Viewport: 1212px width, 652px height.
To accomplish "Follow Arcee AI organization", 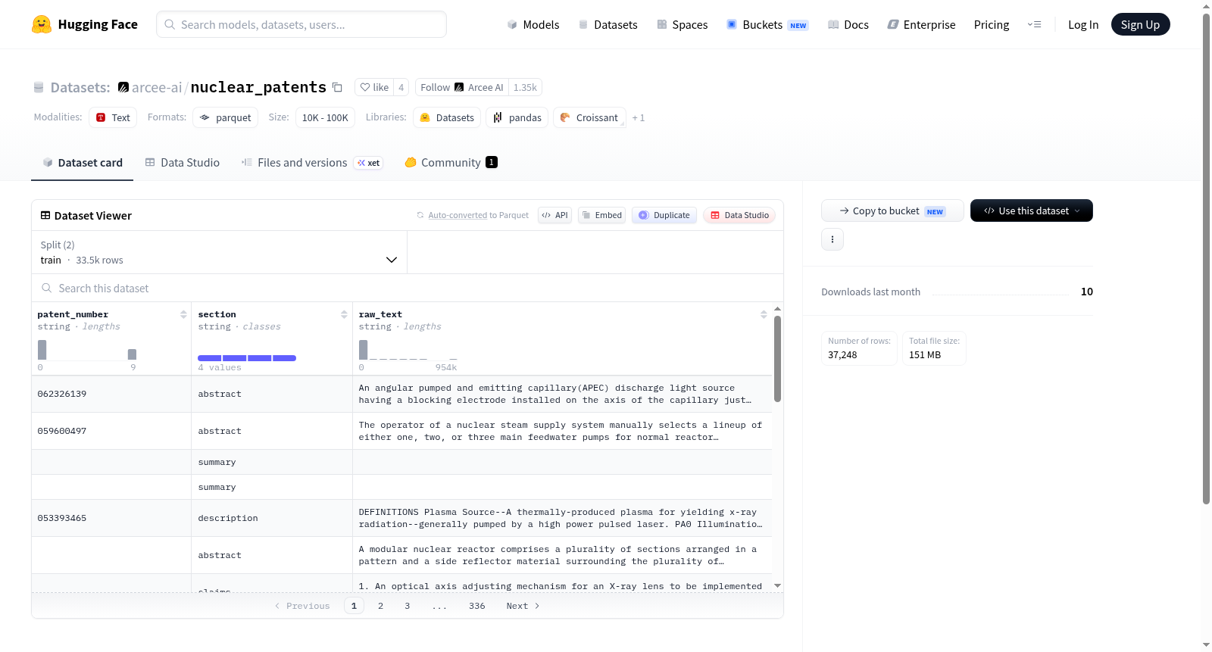I will click(x=462, y=87).
